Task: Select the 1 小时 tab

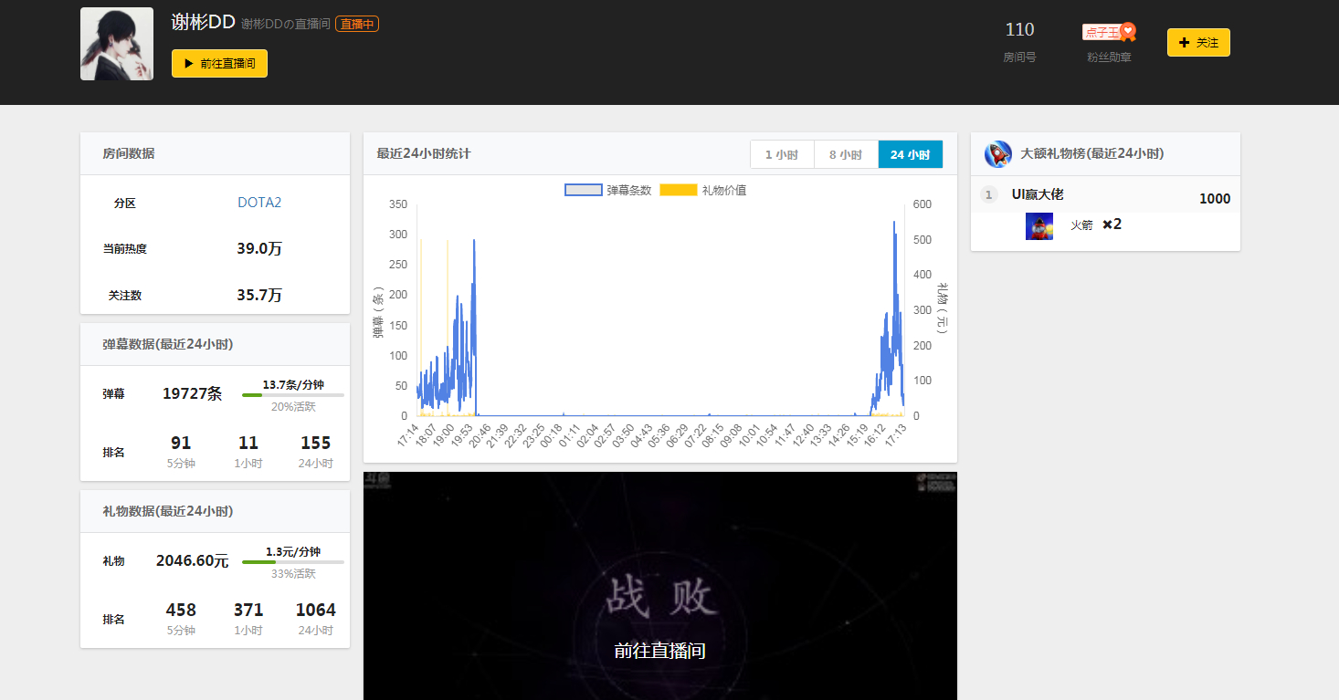Action: (x=782, y=154)
